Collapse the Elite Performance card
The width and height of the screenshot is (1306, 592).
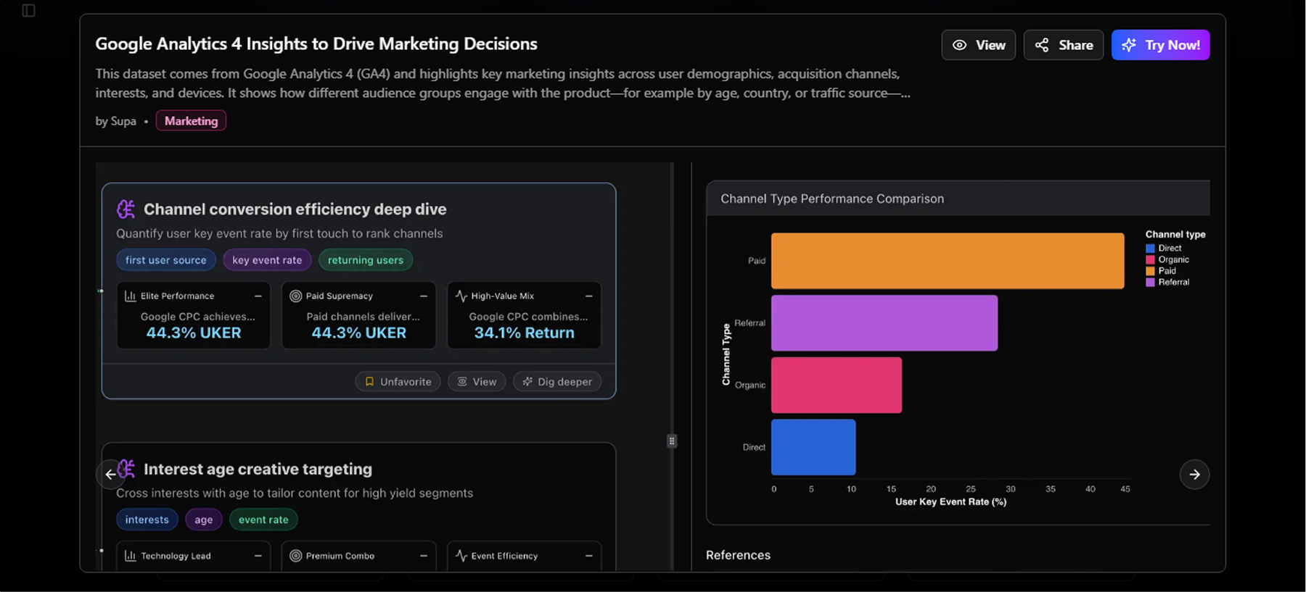[258, 296]
